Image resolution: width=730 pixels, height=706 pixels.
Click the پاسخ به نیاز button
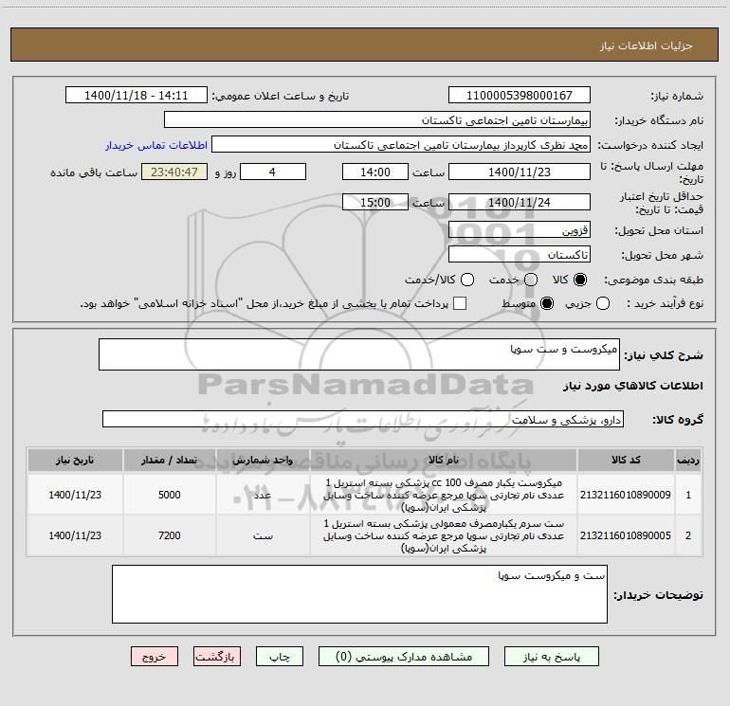coord(552,656)
